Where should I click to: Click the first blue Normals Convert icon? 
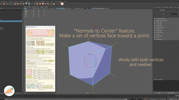29,86
